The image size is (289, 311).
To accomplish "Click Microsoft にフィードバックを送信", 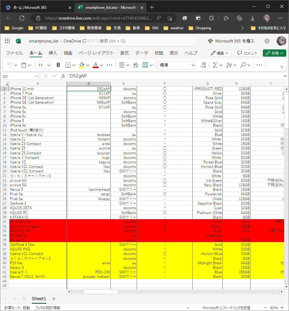I will click(226, 308).
